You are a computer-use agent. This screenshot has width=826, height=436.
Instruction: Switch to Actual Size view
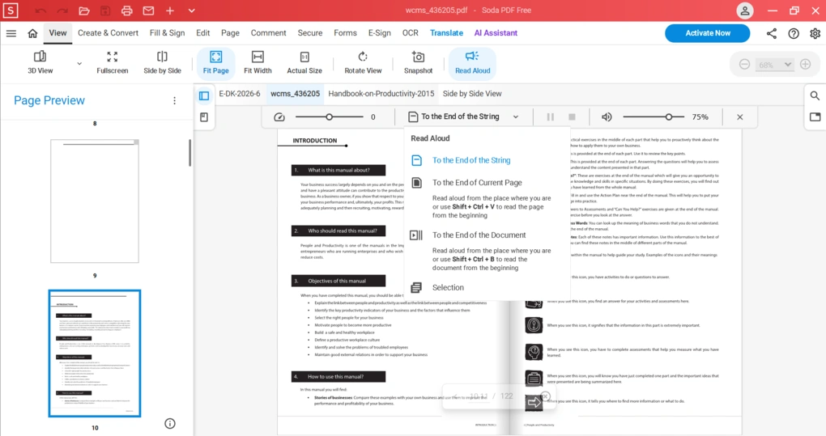304,62
